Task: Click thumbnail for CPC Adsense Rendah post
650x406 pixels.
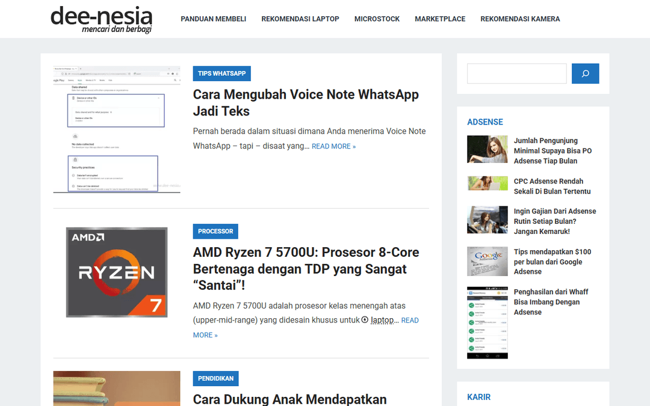Action: pos(487,183)
